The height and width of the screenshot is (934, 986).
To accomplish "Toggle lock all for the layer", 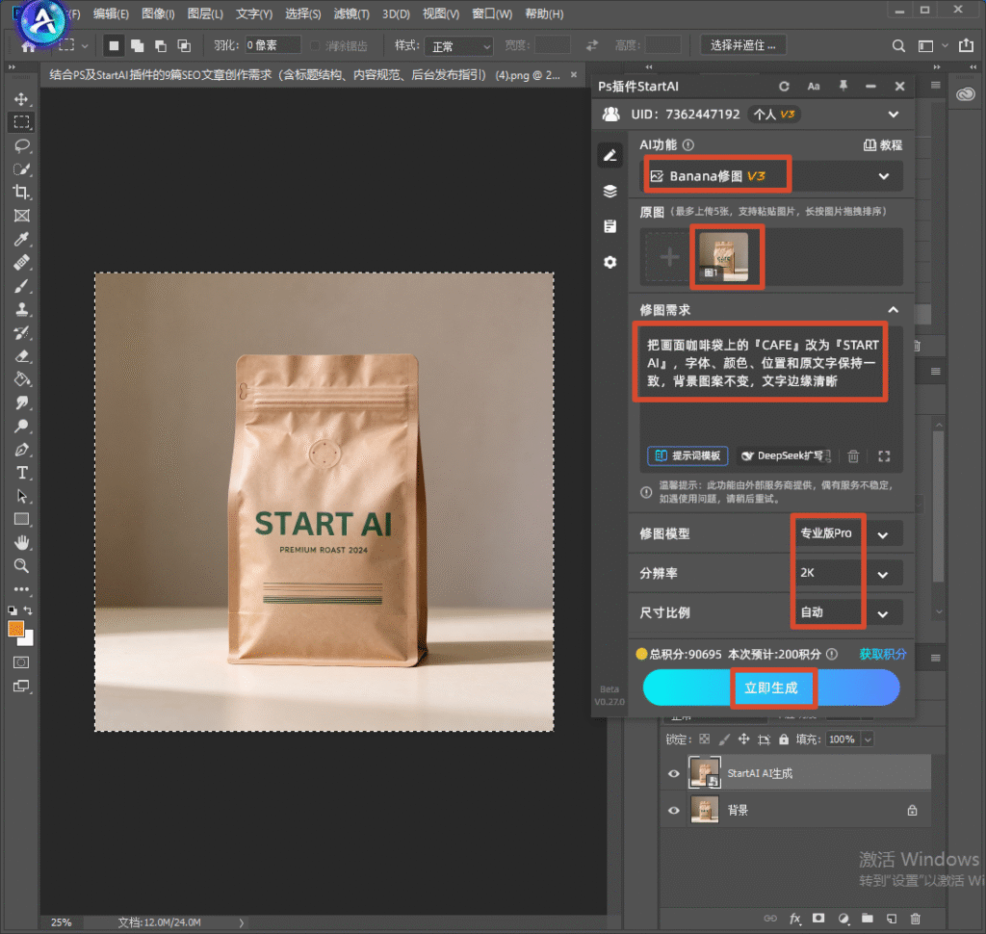I will (784, 739).
